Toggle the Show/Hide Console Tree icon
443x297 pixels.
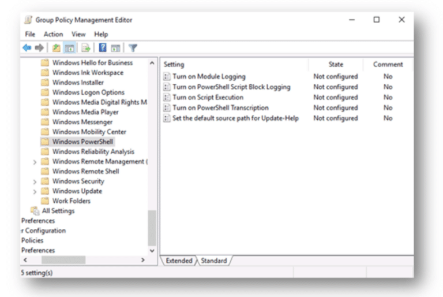pos(69,48)
